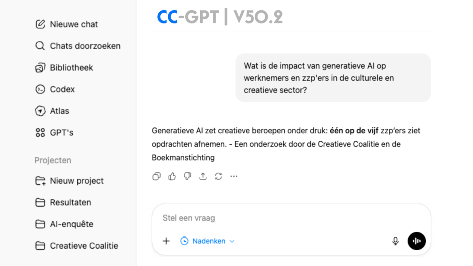Open the Nadenken mode dropdown
Image resolution: width=473 pixels, height=266 pixels.
pyautogui.click(x=207, y=241)
